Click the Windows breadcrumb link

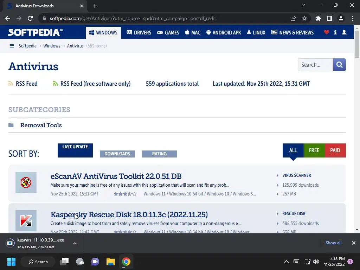click(52, 46)
